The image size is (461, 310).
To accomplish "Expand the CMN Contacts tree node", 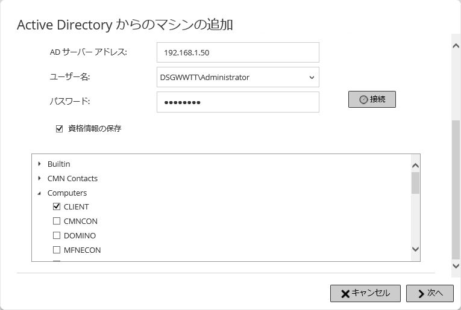I will 39,178.
